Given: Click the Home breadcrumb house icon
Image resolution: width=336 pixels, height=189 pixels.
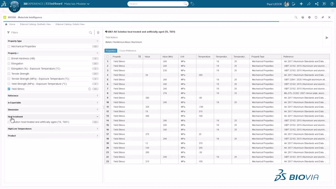Looking at the screenshot, I should 6,24.
